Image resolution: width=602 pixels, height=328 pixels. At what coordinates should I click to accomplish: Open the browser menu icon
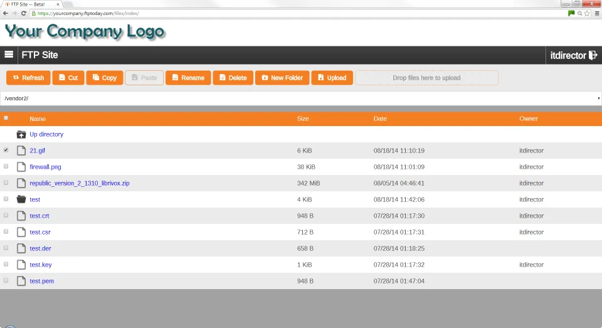pyautogui.click(x=596, y=13)
